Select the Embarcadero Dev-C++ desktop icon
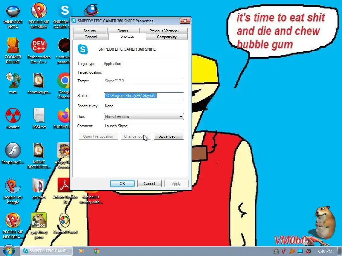This screenshot has height=256, width=342. [39, 51]
